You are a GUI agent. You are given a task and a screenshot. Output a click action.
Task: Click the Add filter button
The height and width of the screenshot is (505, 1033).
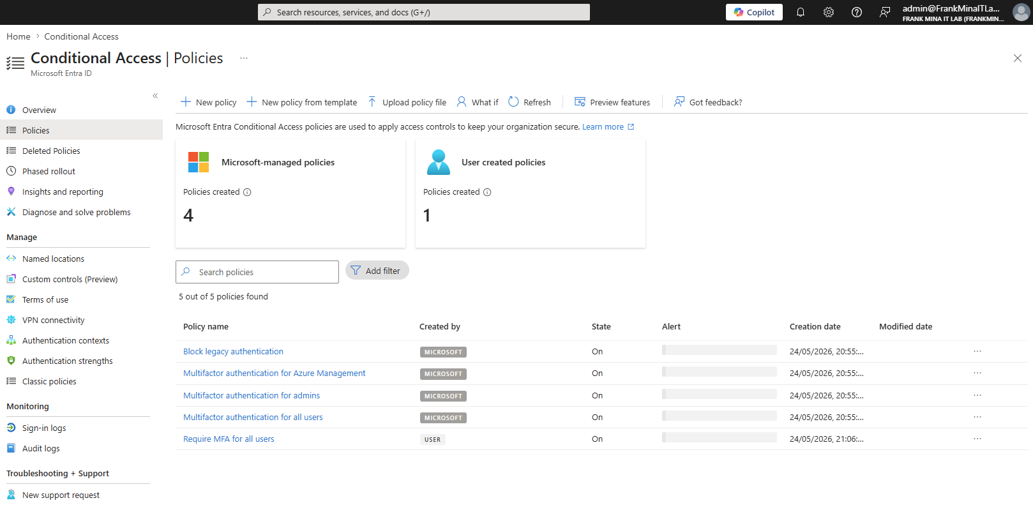click(377, 271)
